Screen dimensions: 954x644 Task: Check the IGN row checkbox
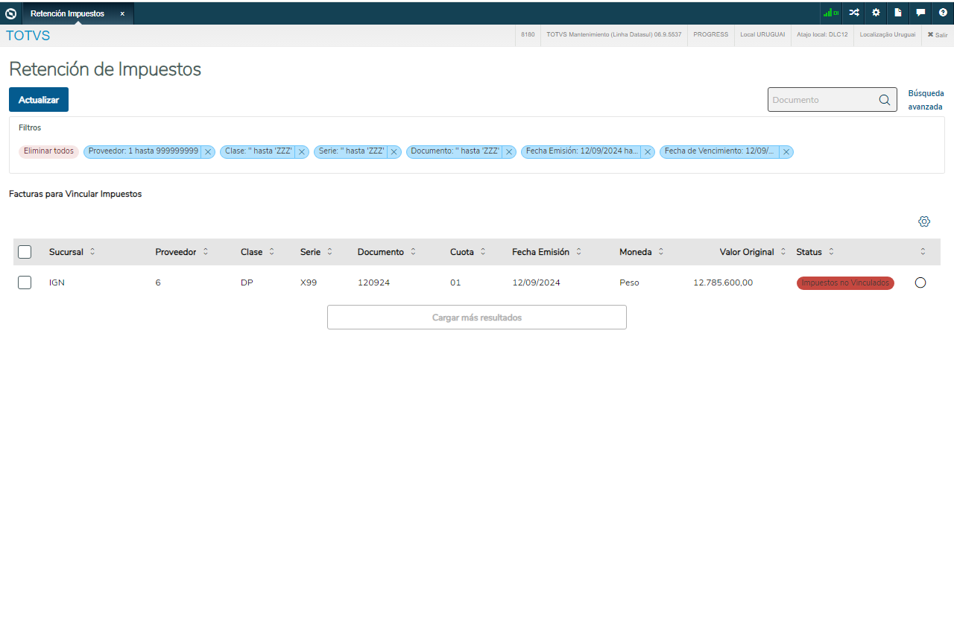pyautogui.click(x=25, y=282)
